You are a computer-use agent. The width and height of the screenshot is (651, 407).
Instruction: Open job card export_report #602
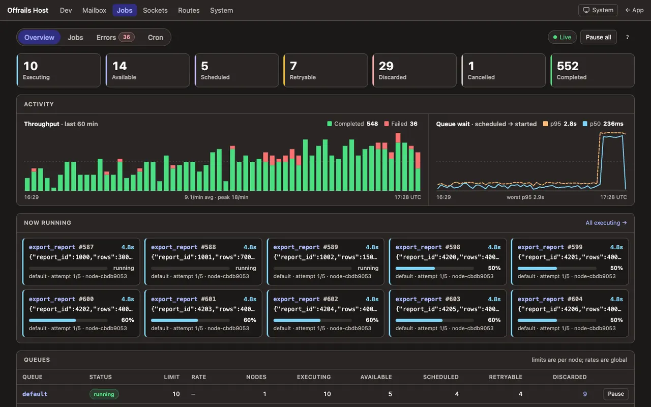coord(325,313)
